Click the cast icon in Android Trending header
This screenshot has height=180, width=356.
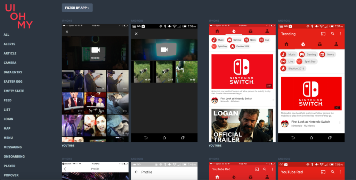tap(323, 34)
